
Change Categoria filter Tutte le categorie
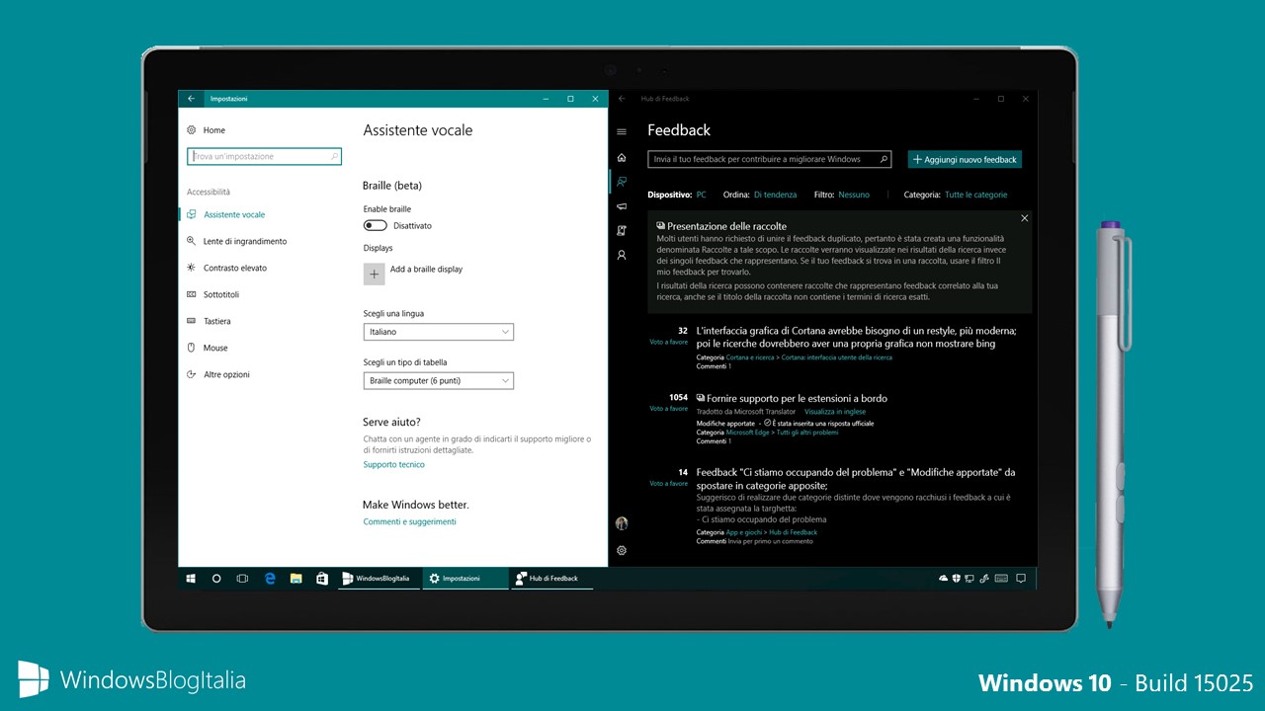click(975, 196)
